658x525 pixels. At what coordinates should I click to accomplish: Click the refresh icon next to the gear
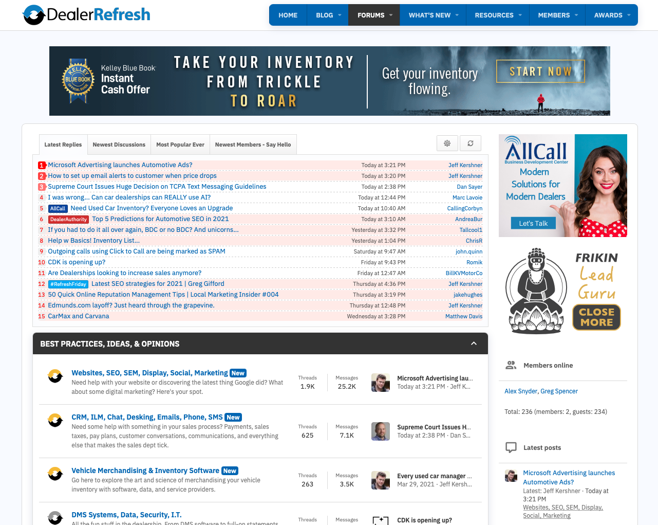click(470, 143)
